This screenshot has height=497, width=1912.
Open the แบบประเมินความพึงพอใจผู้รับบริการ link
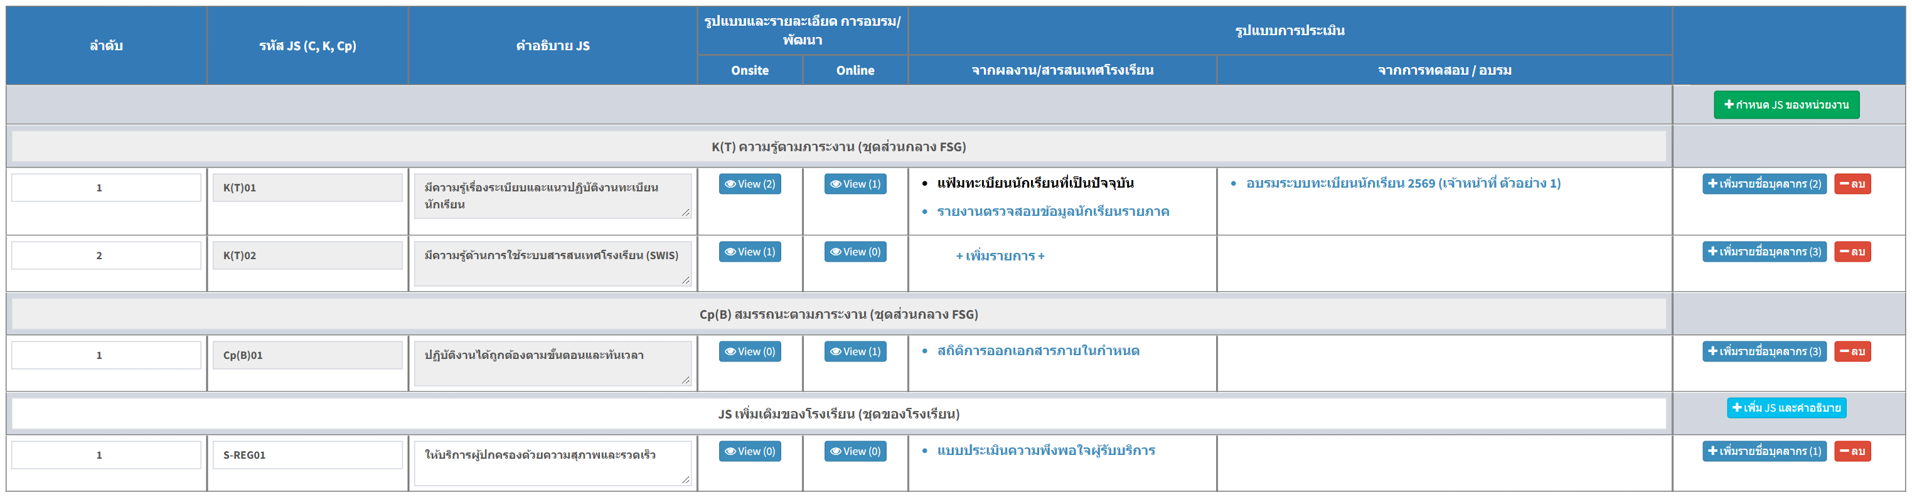tap(1047, 451)
